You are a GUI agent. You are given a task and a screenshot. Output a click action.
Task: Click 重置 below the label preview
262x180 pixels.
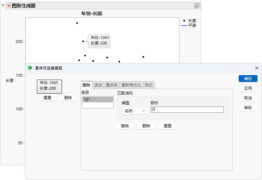(47, 97)
